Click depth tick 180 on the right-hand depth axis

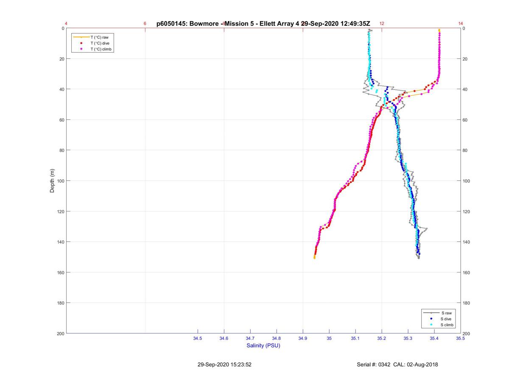(x=467, y=303)
